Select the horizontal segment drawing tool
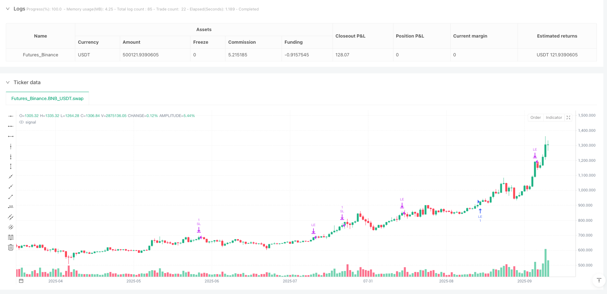The height and width of the screenshot is (294, 607). click(11, 136)
